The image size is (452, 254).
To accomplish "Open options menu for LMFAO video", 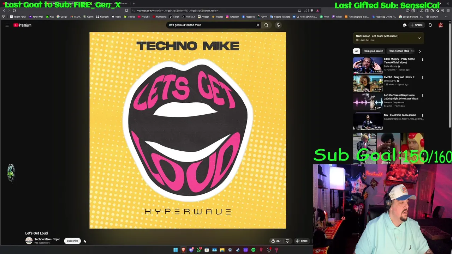I will click(x=422, y=78).
